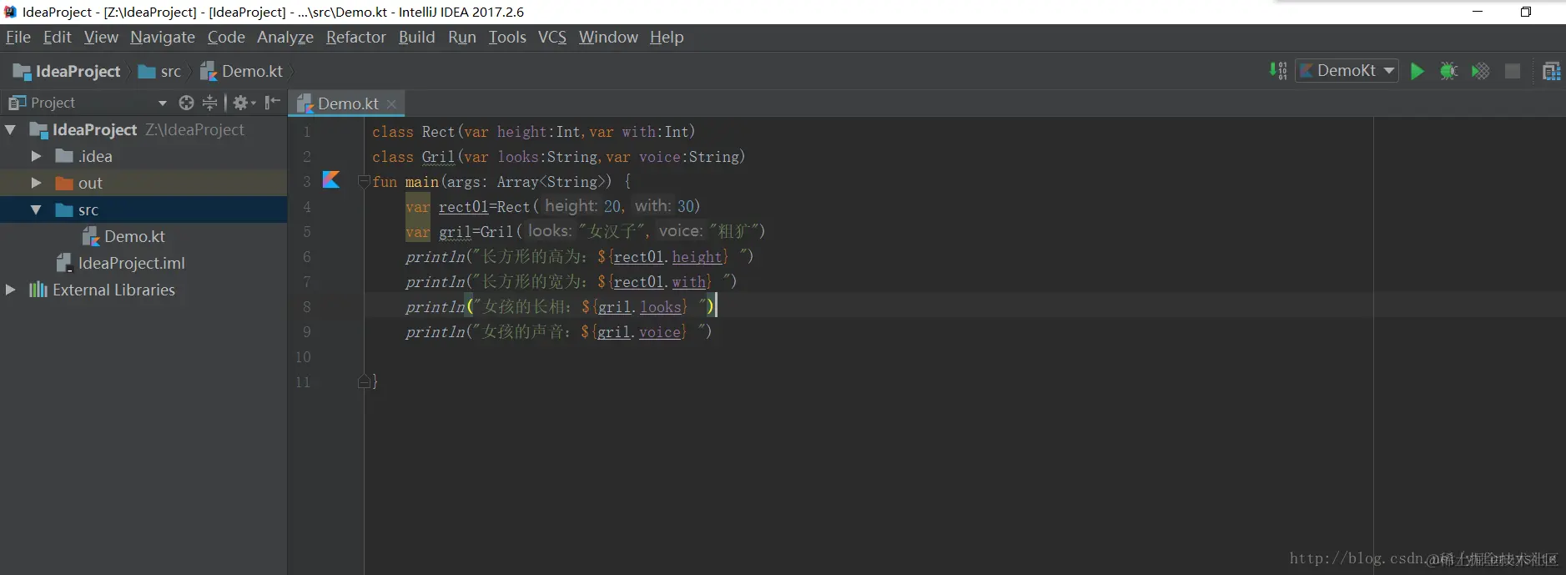The height and width of the screenshot is (575, 1566).
Task: Open the Analyze menu
Action: click(285, 37)
